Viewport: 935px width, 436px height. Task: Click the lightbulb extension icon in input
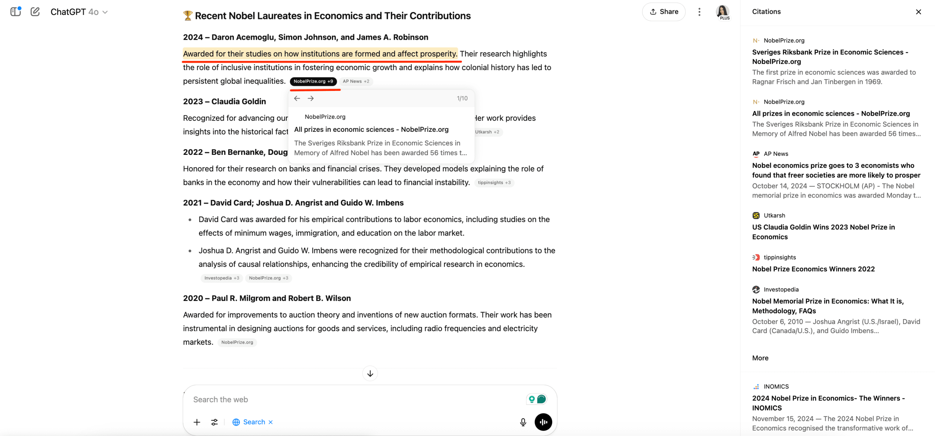531,399
